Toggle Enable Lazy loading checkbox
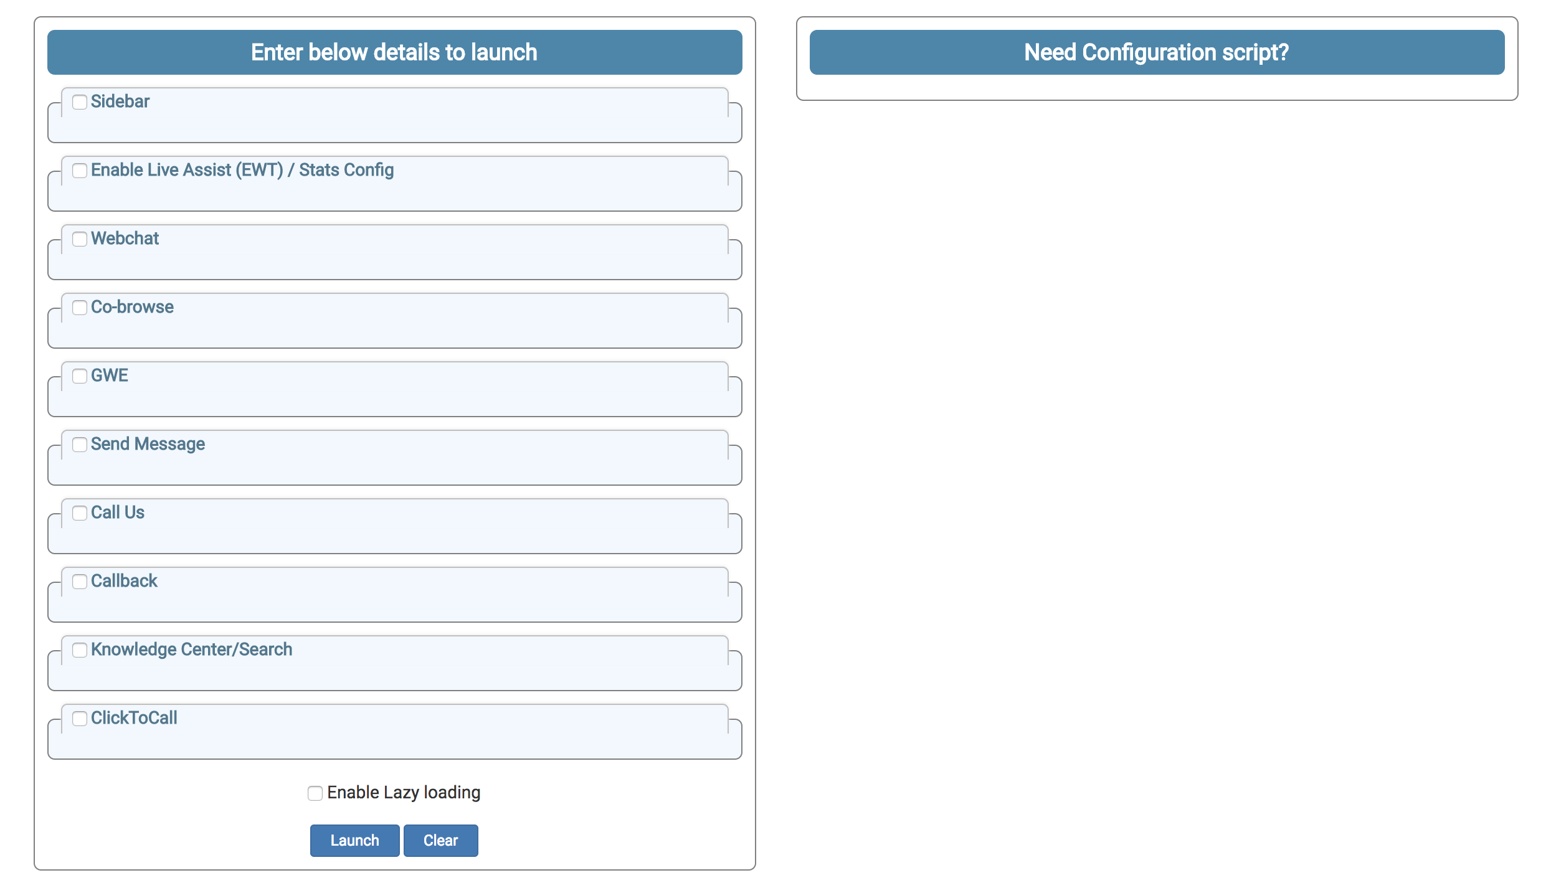The width and height of the screenshot is (1551, 893). pyautogui.click(x=315, y=793)
